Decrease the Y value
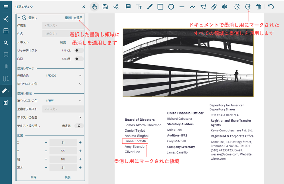284x184 pixels. (46, 151)
